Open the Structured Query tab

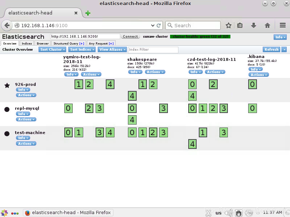point(69,43)
